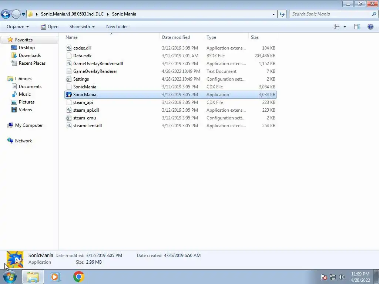Image resolution: width=379 pixels, height=284 pixels.
Task: Change the view with the view icon
Action: point(337,27)
